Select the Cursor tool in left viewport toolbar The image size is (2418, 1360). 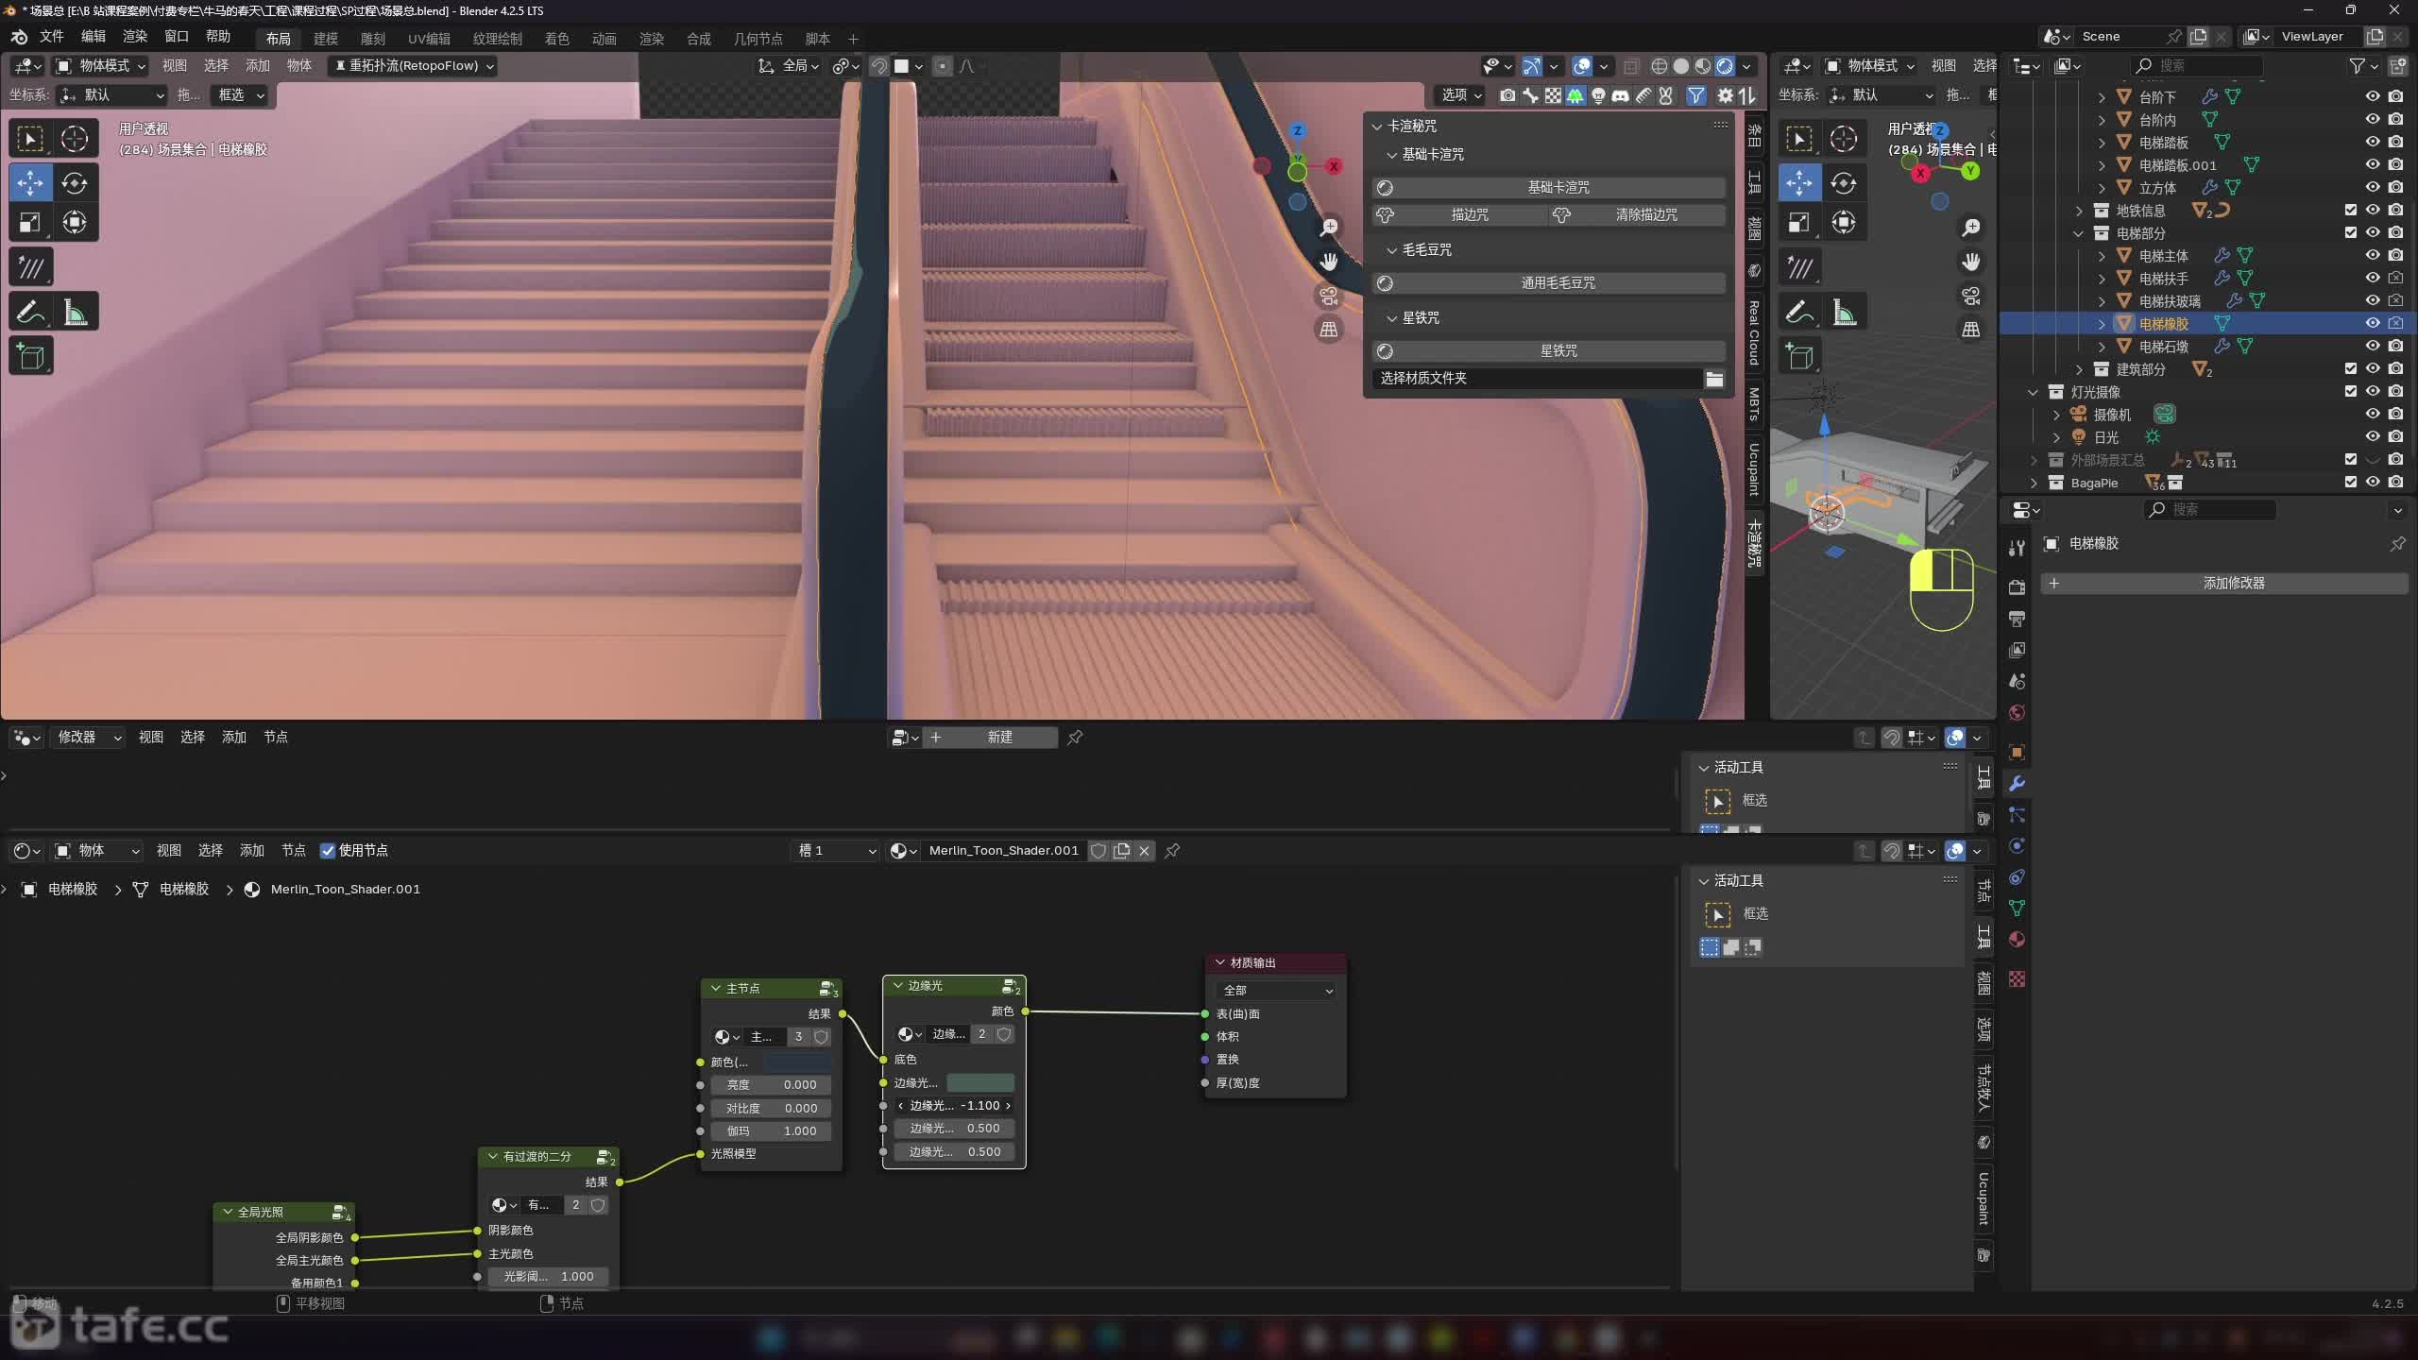coord(75,139)
